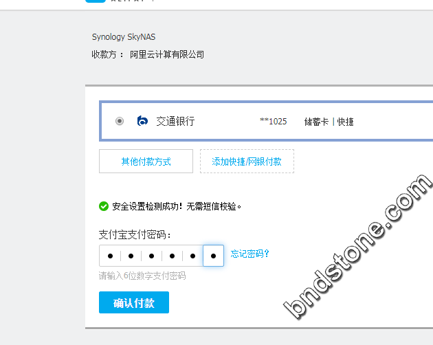Focus the sixth payment password digit box

click(x=213, y=256)
